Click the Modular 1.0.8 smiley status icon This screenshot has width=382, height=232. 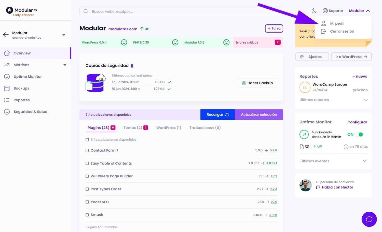(226, 42)
